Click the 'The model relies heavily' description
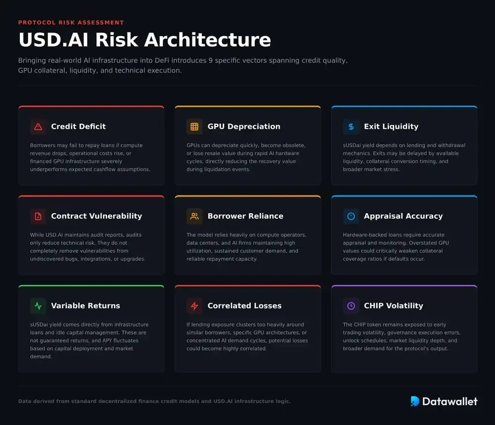Viewport: 495px width, 425px height. click(x=246, y=247)
